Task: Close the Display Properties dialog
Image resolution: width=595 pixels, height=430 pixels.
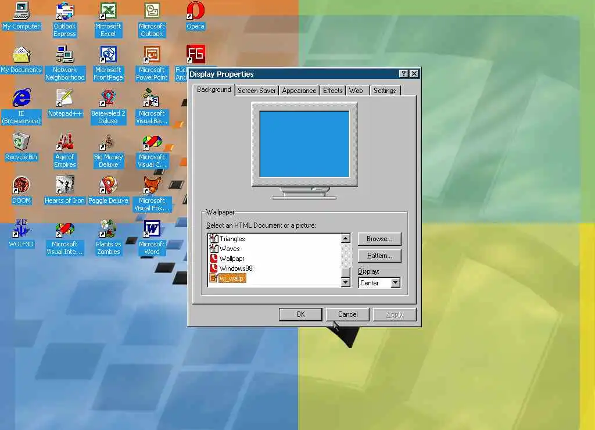Action: [x=414, y=74]
